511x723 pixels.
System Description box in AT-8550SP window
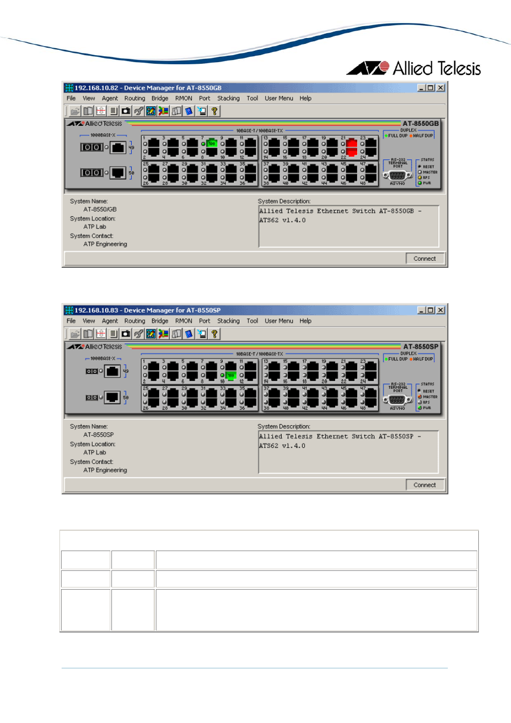pos(349,452)
